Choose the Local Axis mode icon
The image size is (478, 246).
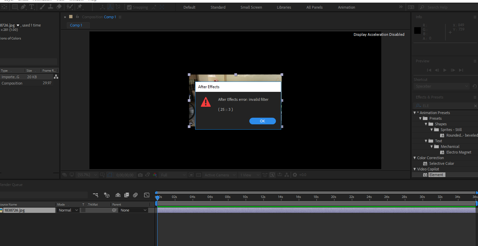[102, 7]
